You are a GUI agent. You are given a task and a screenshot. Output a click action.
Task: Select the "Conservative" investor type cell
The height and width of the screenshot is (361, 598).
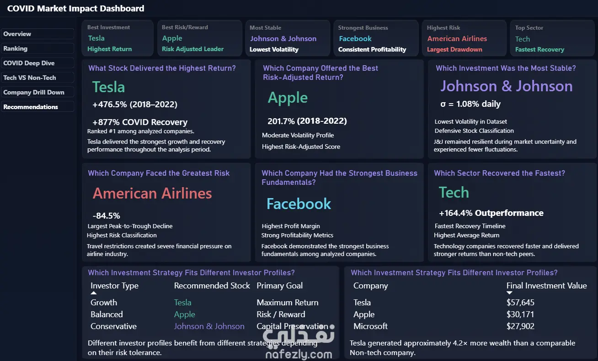[113, 326]
